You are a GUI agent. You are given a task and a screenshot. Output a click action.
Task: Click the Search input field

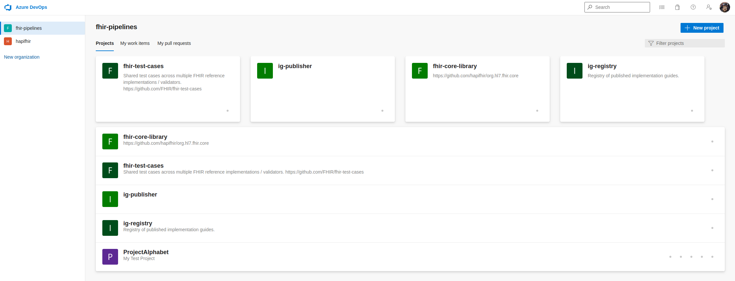pos(617,7)
